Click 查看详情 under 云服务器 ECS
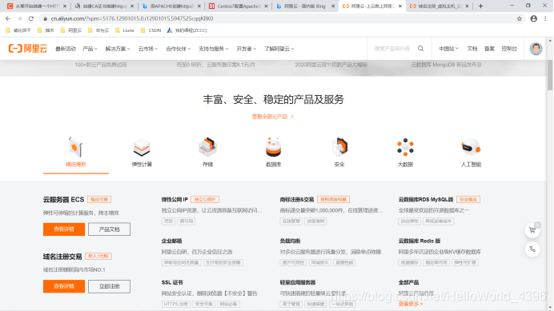Screen dimensions: 554x311 click(x=64, y=229)
